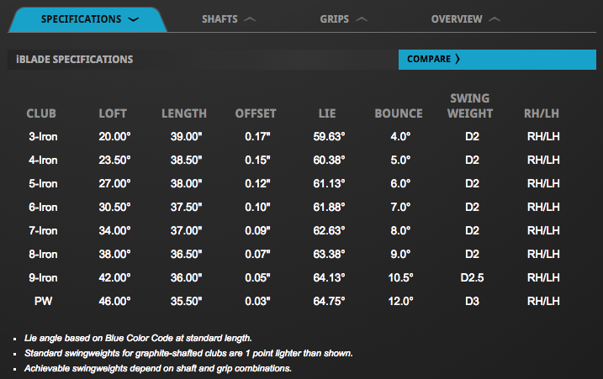Screen dimensions: 603x379
Task: Select the 4-Iron row label
Action: coord(43,160)
